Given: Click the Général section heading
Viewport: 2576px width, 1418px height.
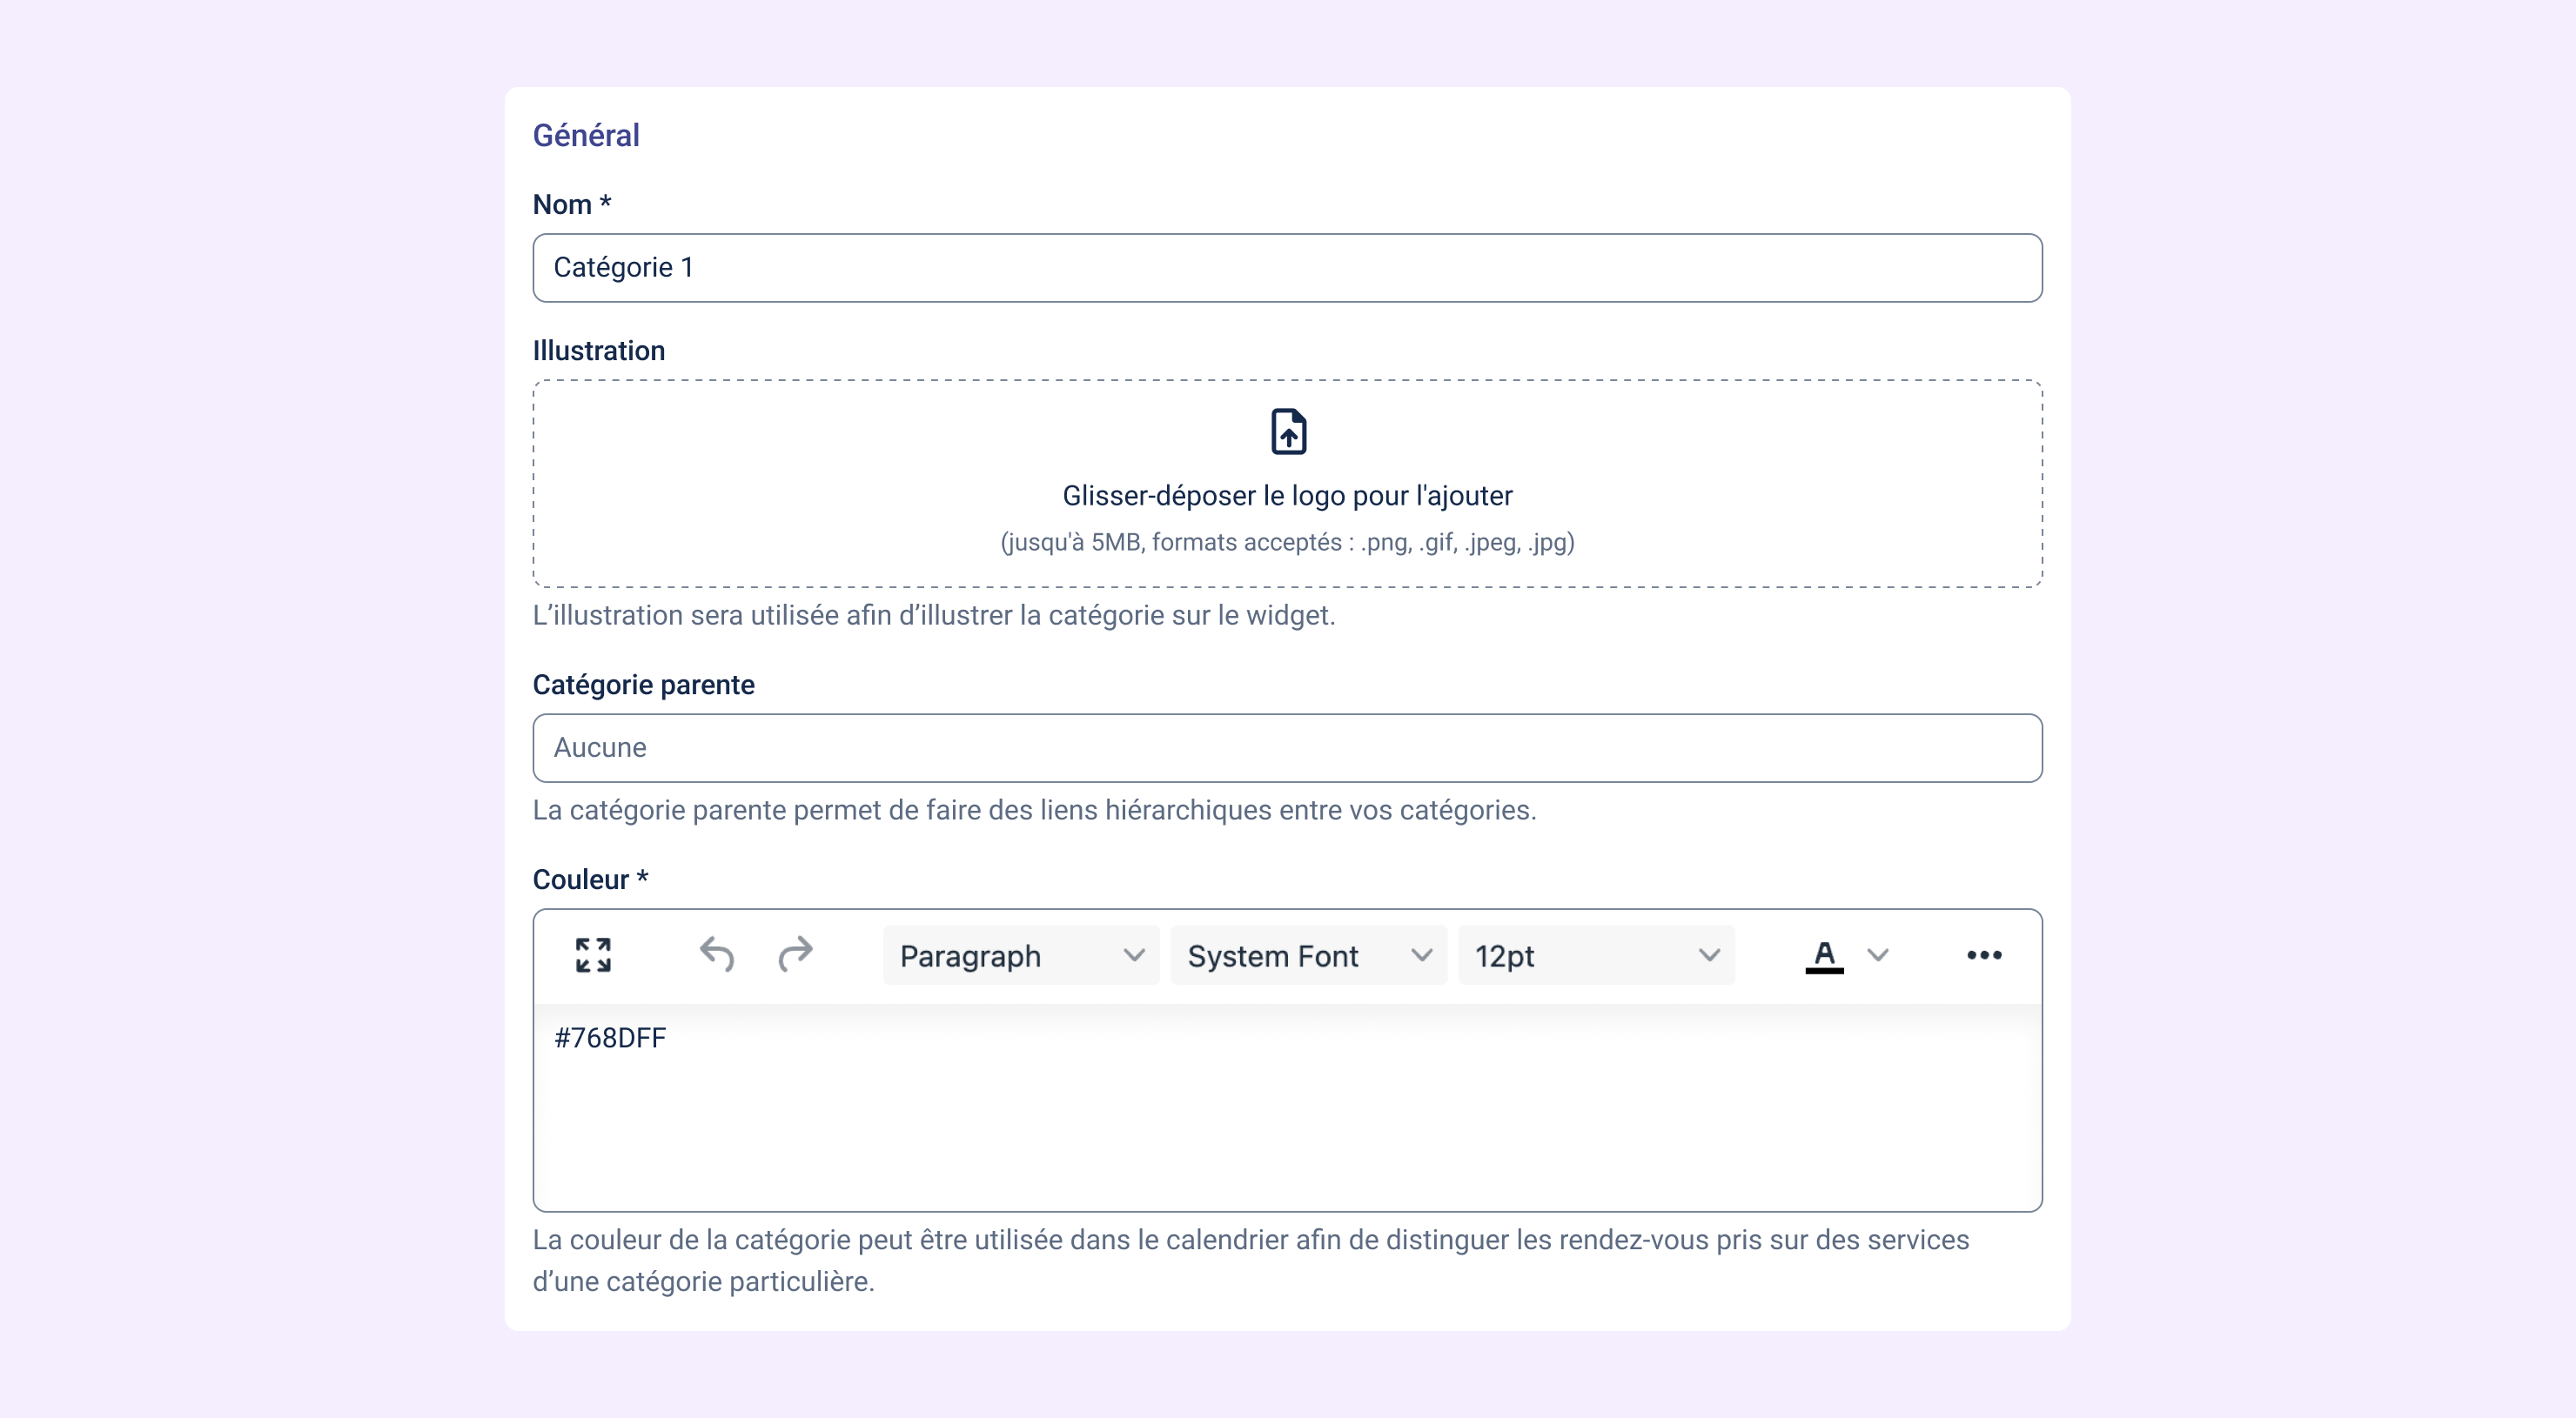Looking at the screenshot, I should [x=586, y=135].
